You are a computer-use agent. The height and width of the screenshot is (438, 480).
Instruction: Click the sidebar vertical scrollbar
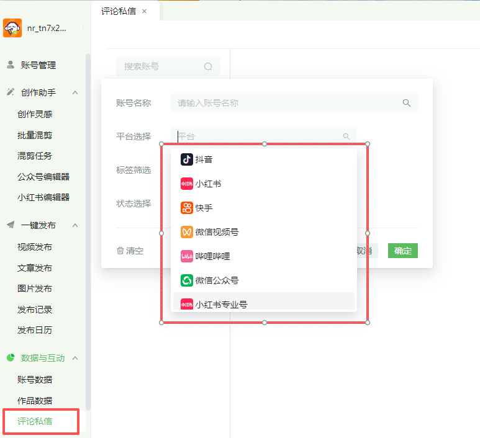coord(88,232)
